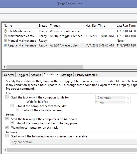
Task: Click 'At 3:00 AM every day' trigger cell
Action: [64, 45]
